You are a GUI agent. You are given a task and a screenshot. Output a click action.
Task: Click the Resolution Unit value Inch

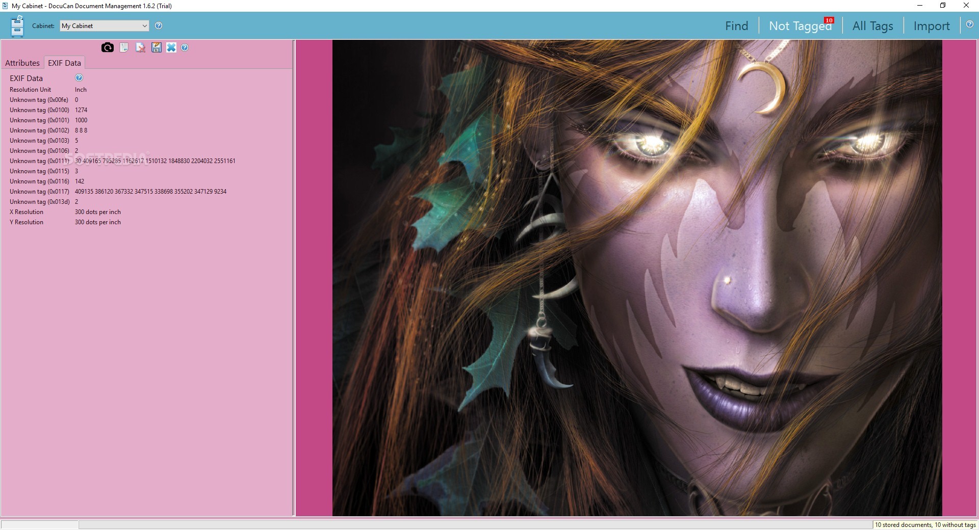point(81,90)
